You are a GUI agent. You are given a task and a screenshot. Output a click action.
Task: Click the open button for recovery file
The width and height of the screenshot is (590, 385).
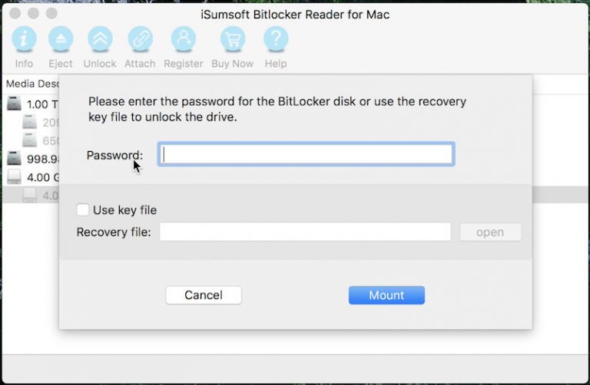click(x=490, y=232)
